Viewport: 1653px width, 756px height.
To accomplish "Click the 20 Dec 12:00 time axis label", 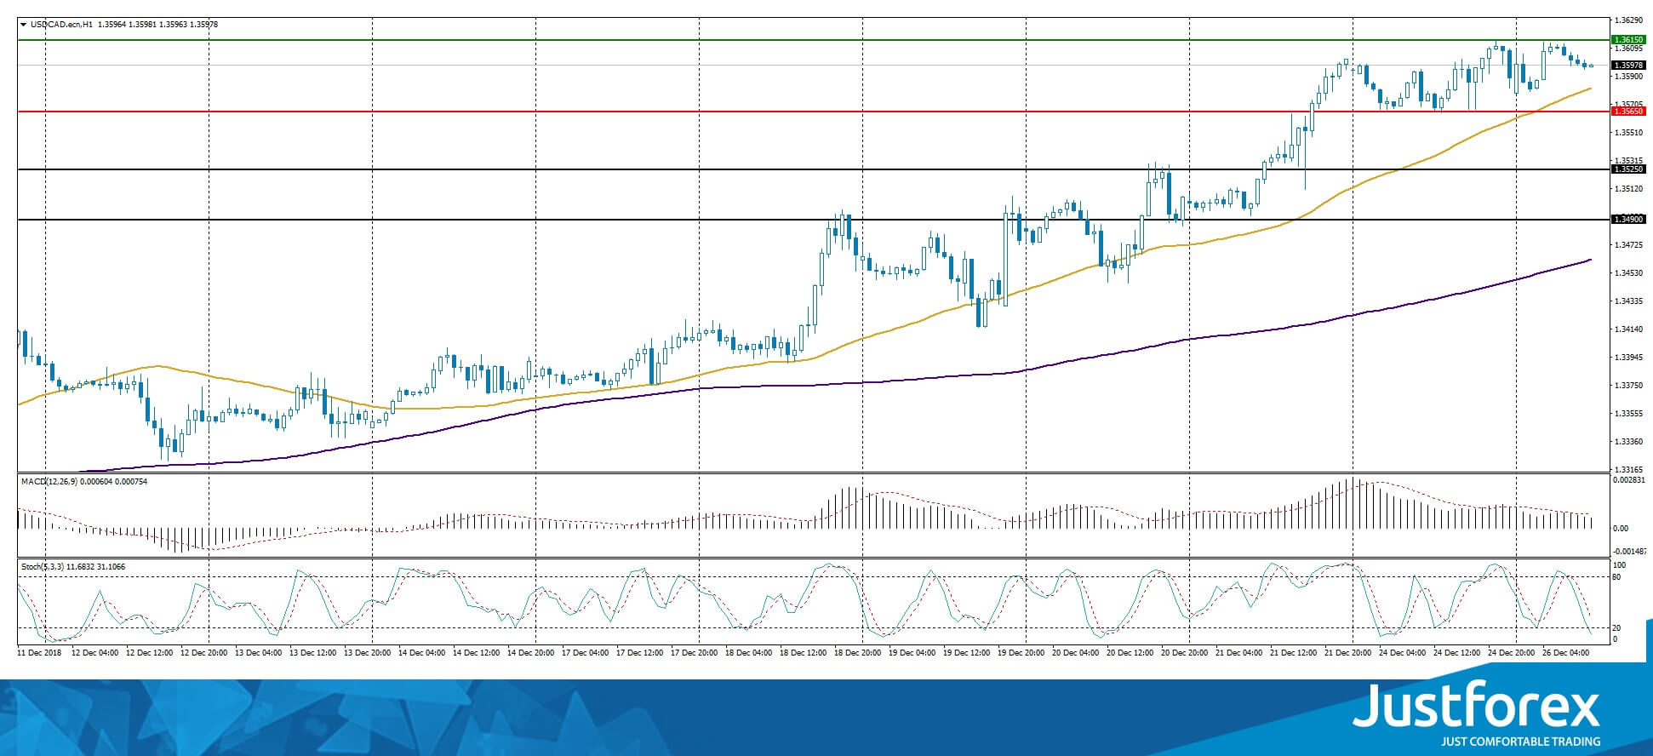I will tap(1130, 652).
